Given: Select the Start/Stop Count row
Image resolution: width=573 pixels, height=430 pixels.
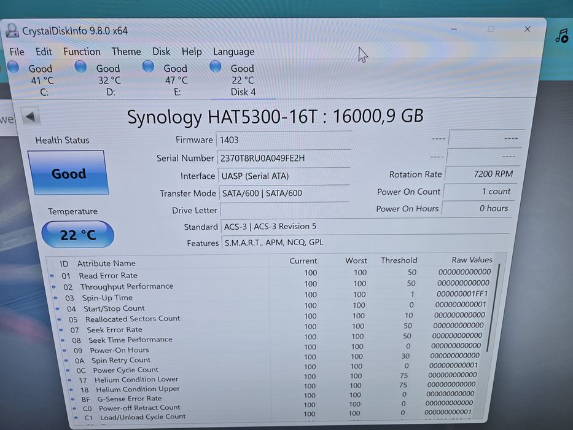Looking at the screenshot, I should [x=272, y=307].
